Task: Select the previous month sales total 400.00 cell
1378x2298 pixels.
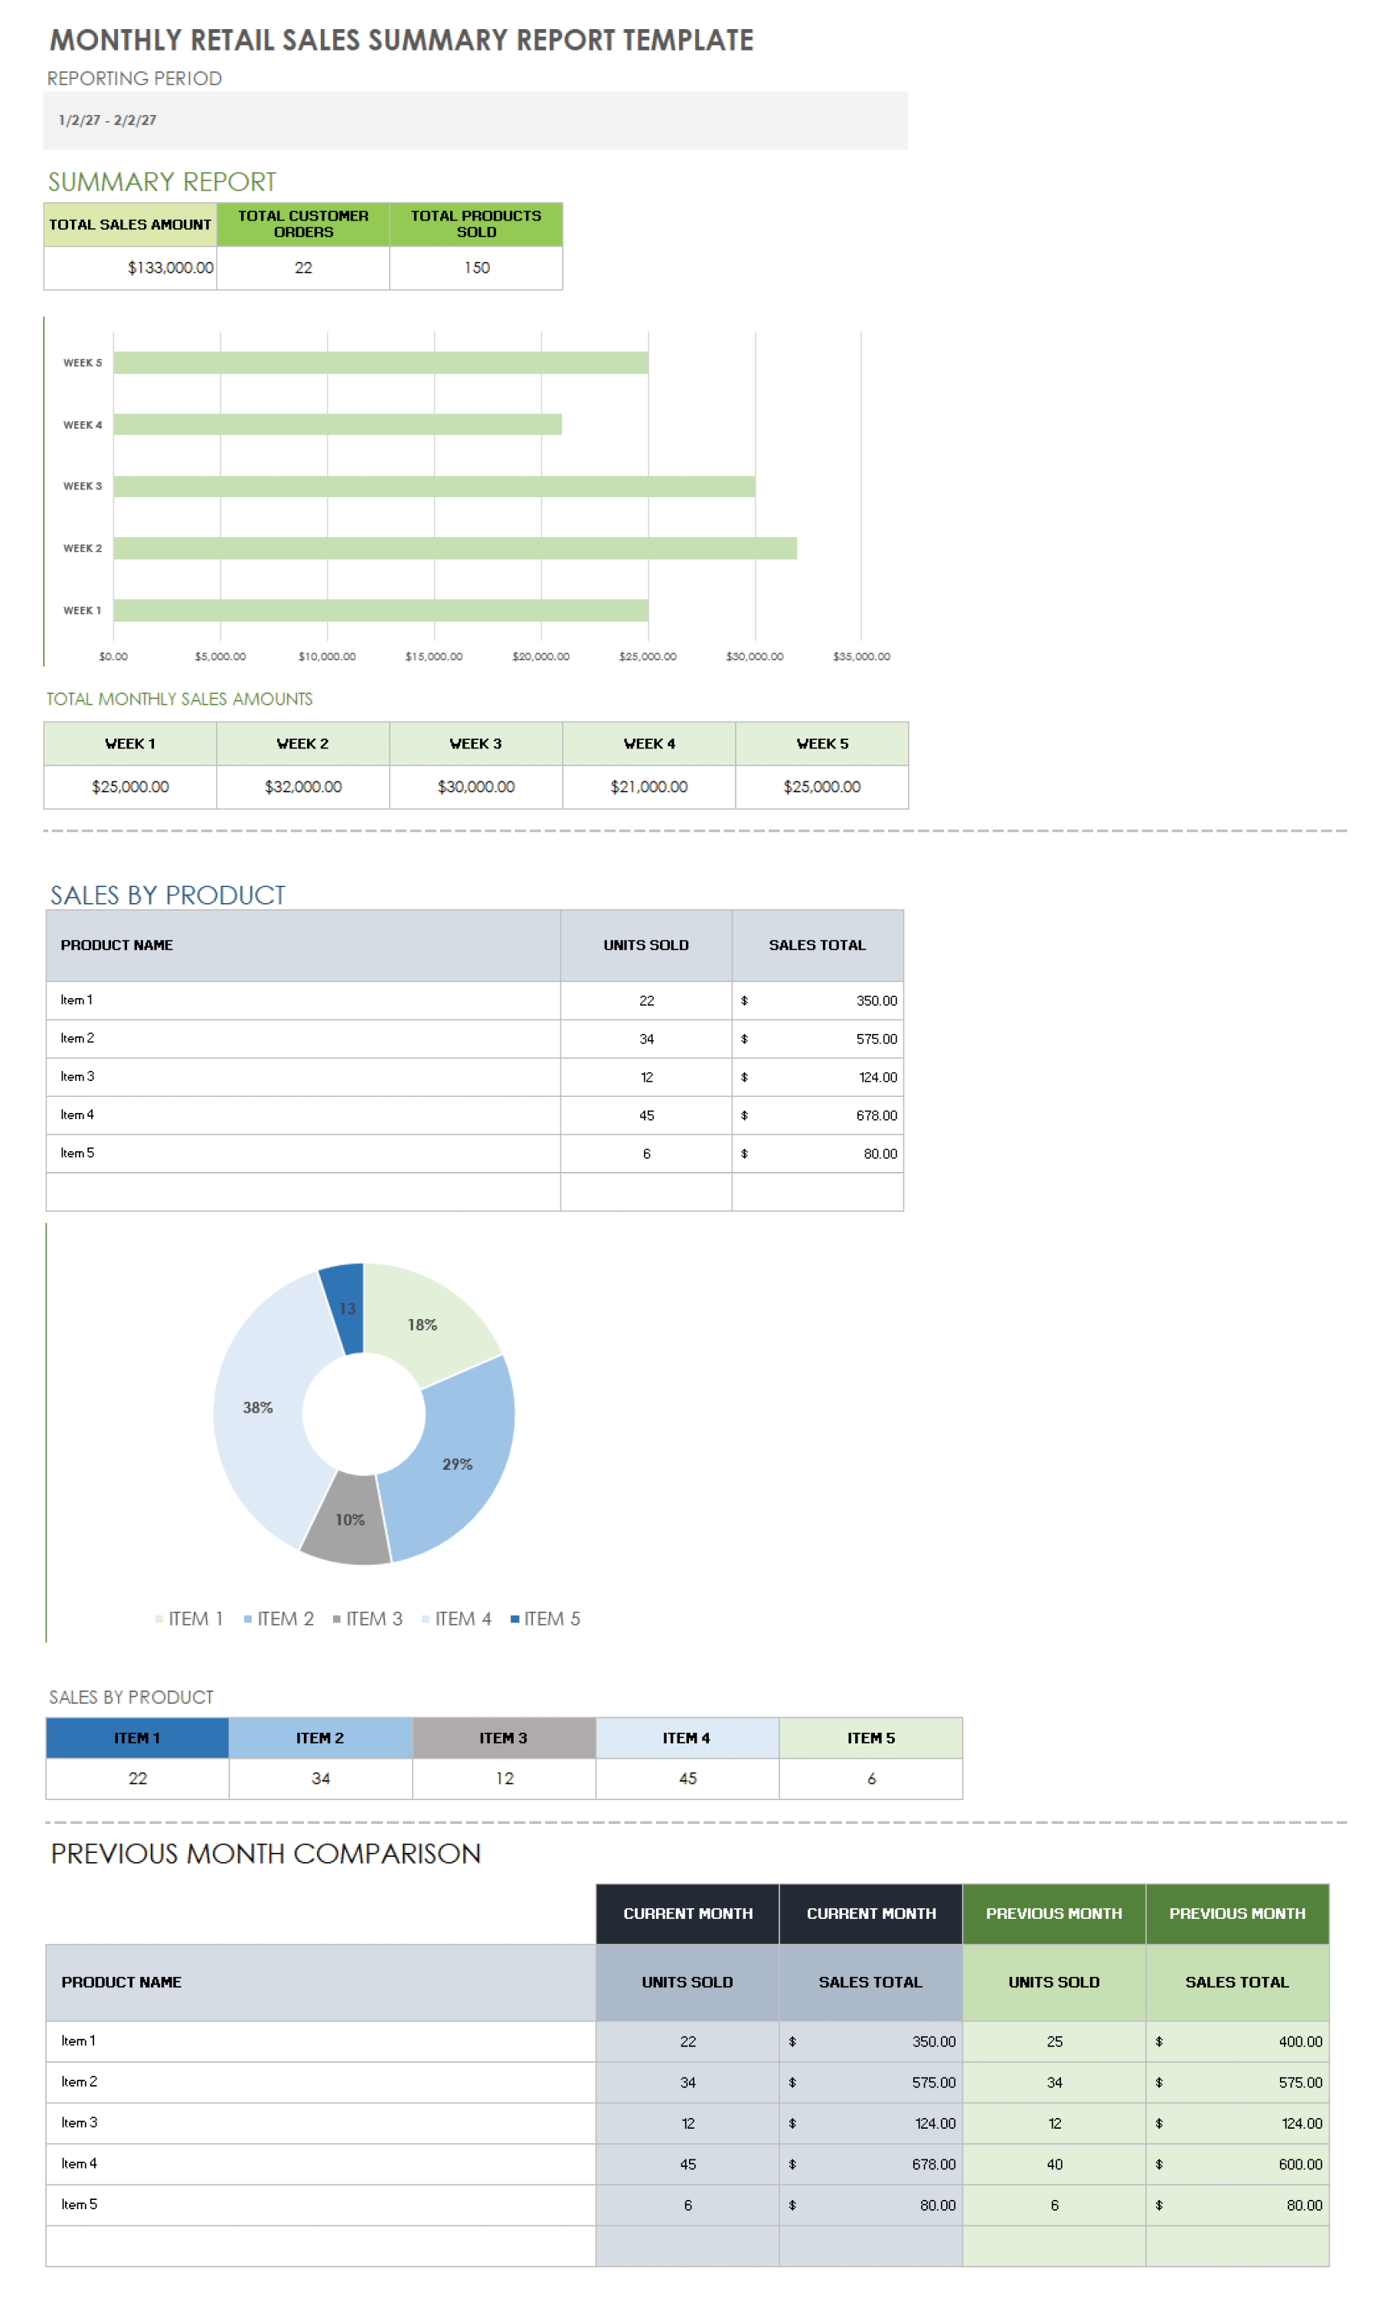Action: coord(1236,2041)
